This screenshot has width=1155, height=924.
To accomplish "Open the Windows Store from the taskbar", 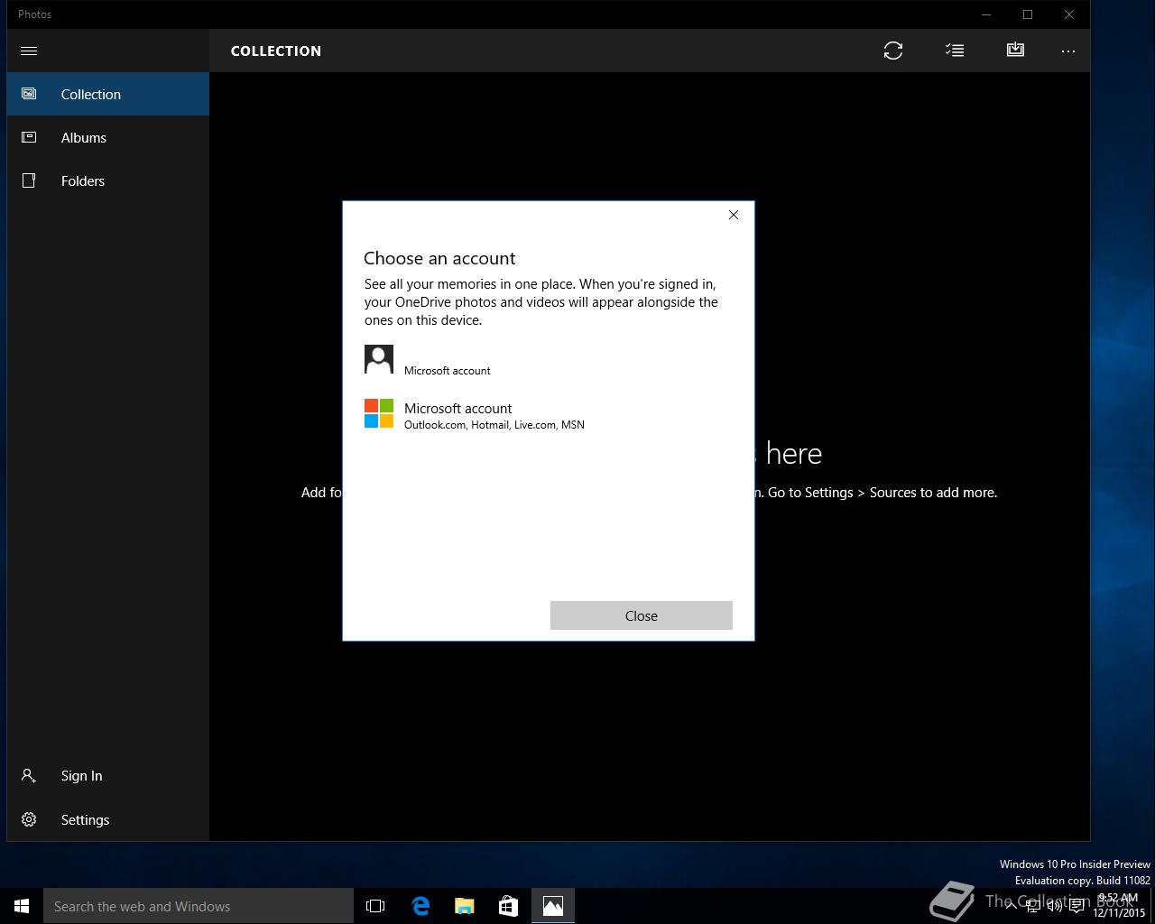I will [508, 906].
